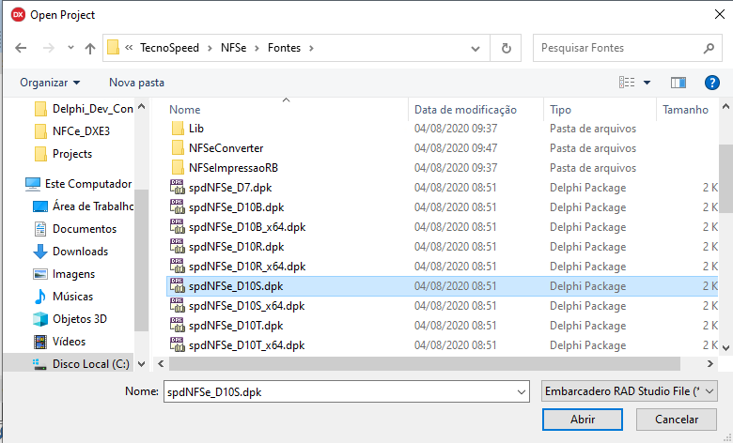Select spdNFSe_D7.dpk package icon
The height and width of the screenshot is (443, 733).
click(178, 187)
